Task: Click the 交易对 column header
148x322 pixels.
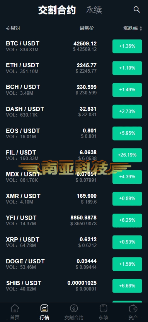Action: [x=13, y=28]
